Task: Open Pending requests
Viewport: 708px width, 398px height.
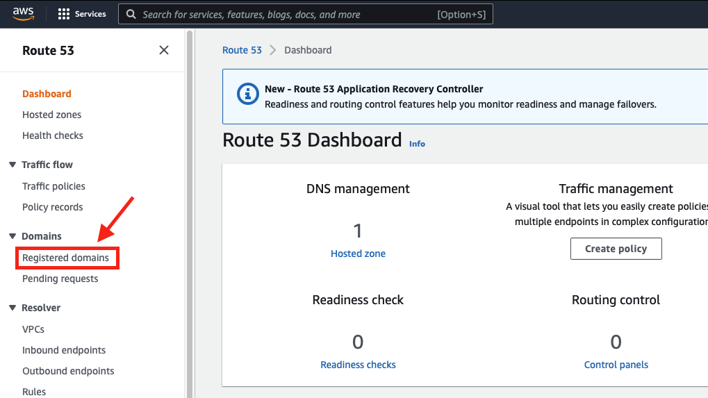Action: [60, 279]
